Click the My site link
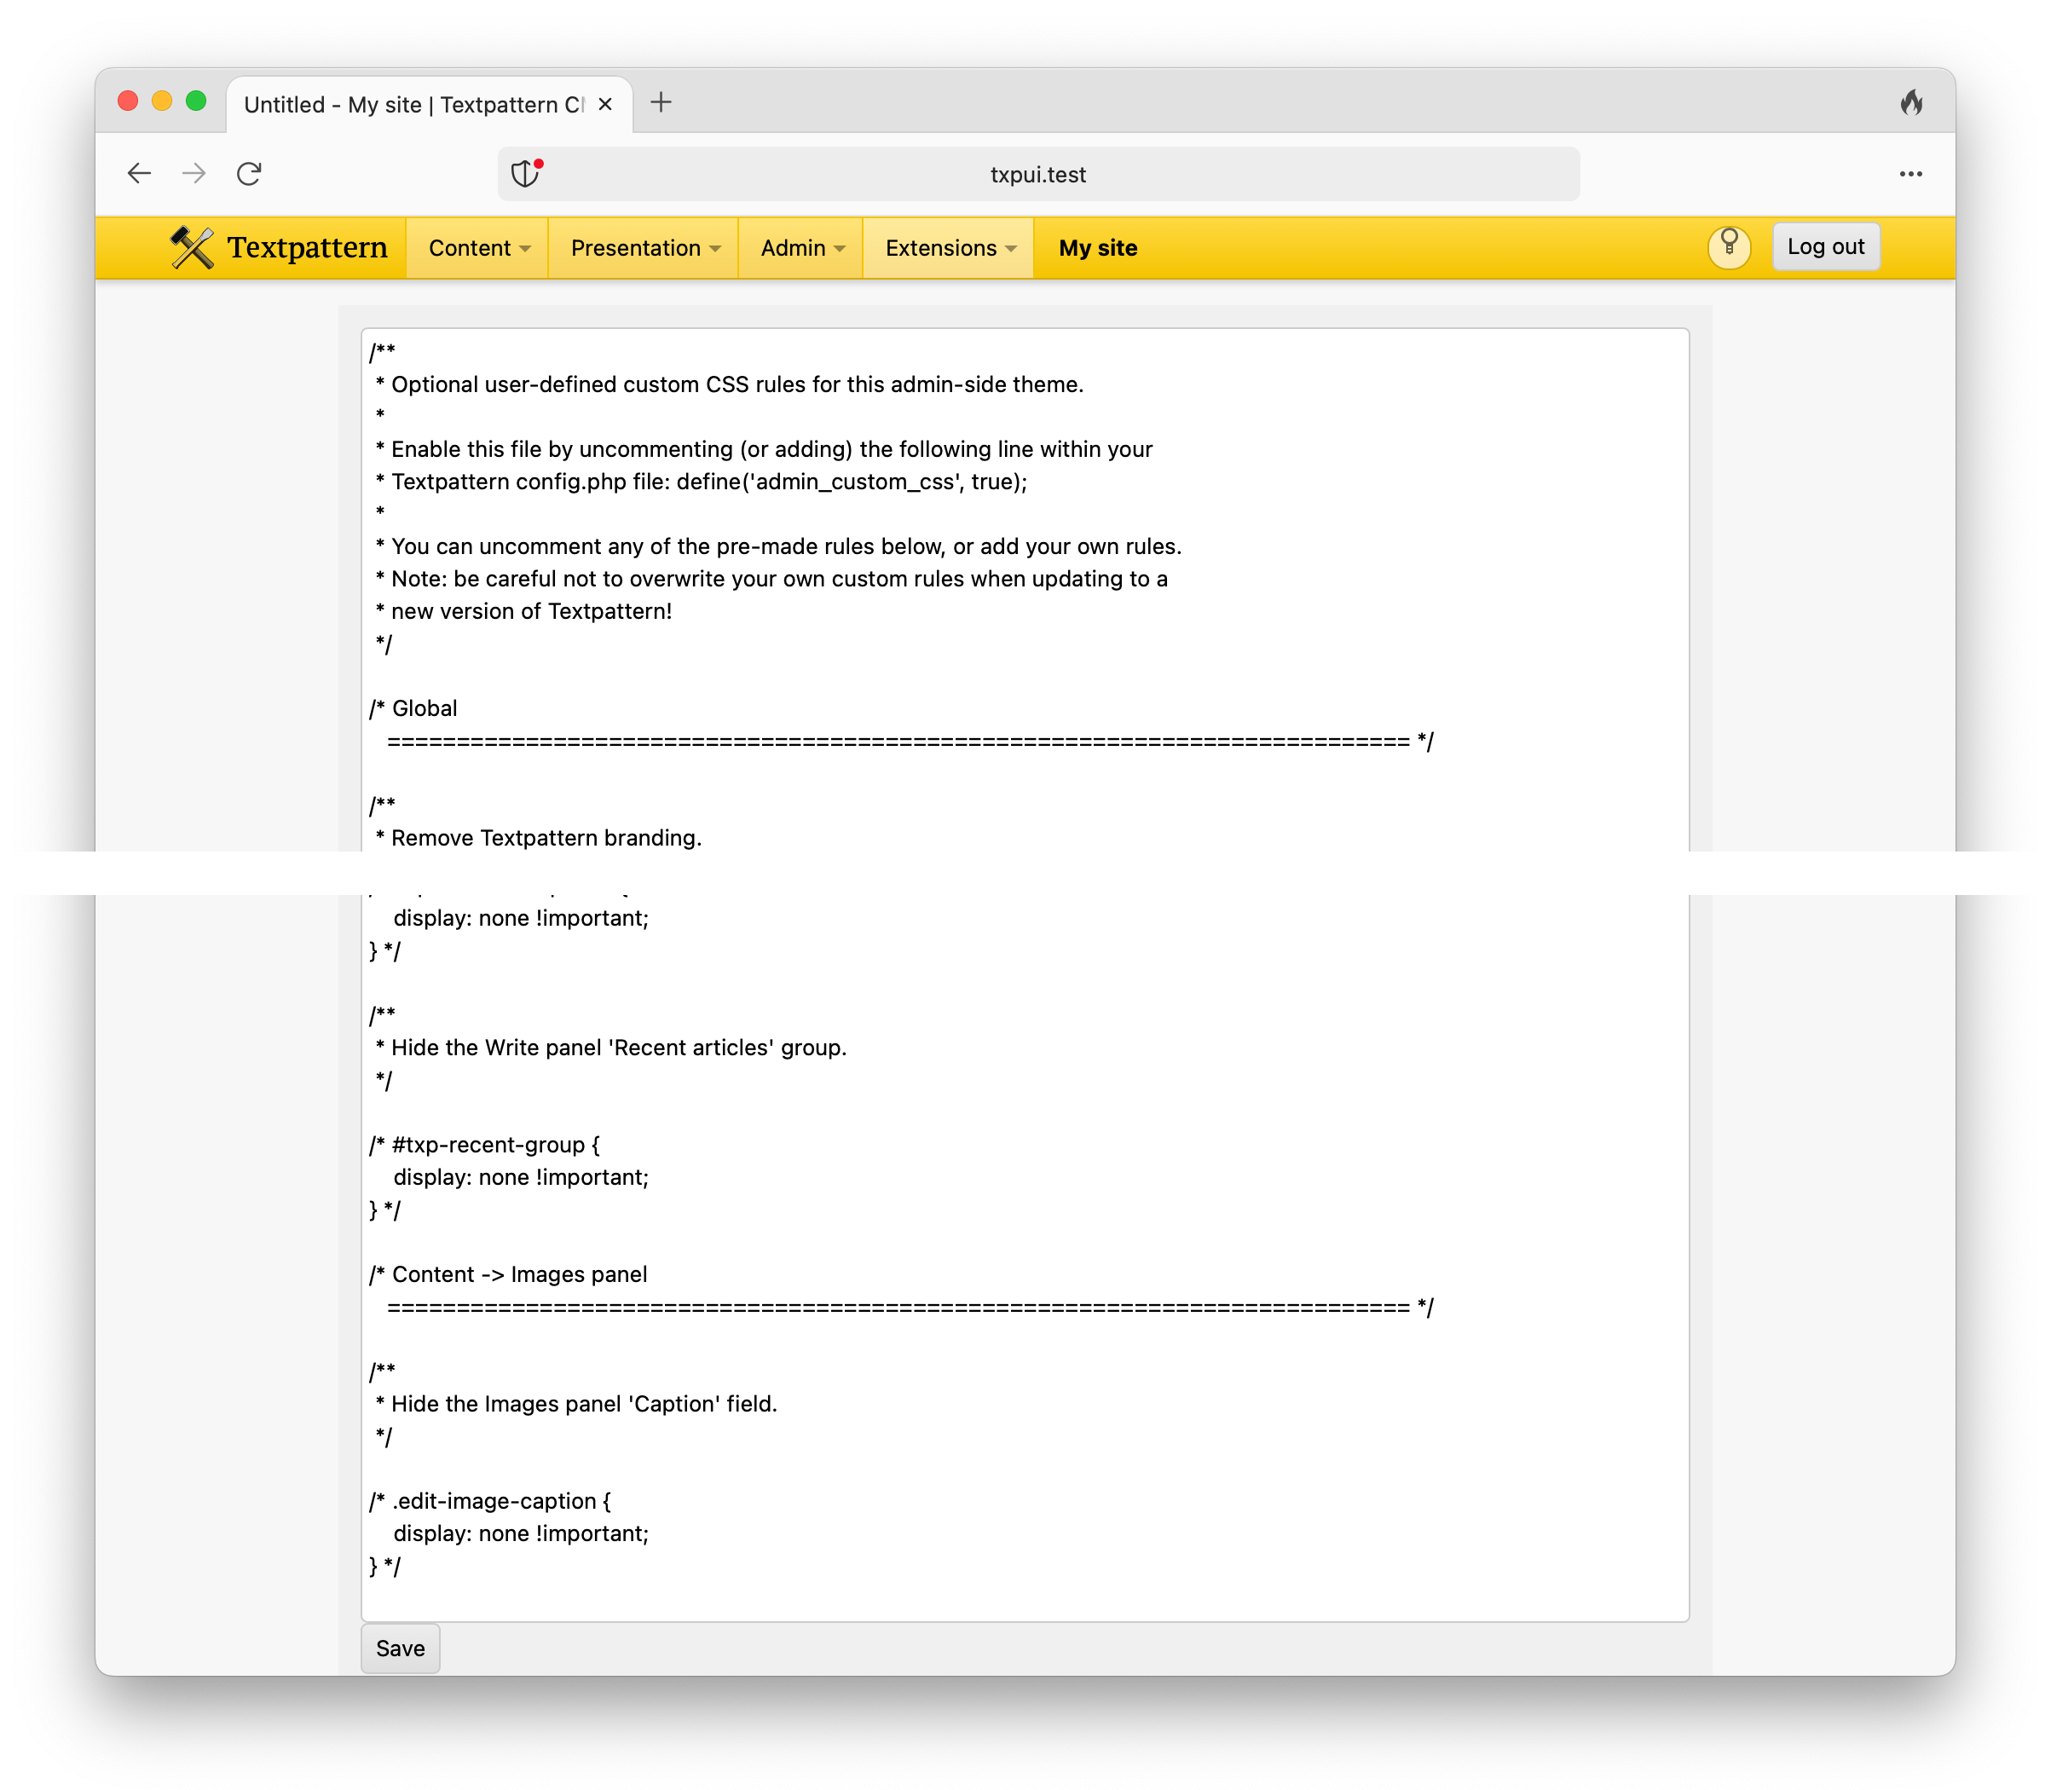 (1098, 248)
